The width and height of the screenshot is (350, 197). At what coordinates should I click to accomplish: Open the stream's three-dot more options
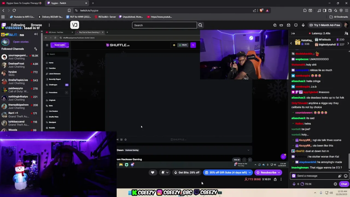(281, 179)
